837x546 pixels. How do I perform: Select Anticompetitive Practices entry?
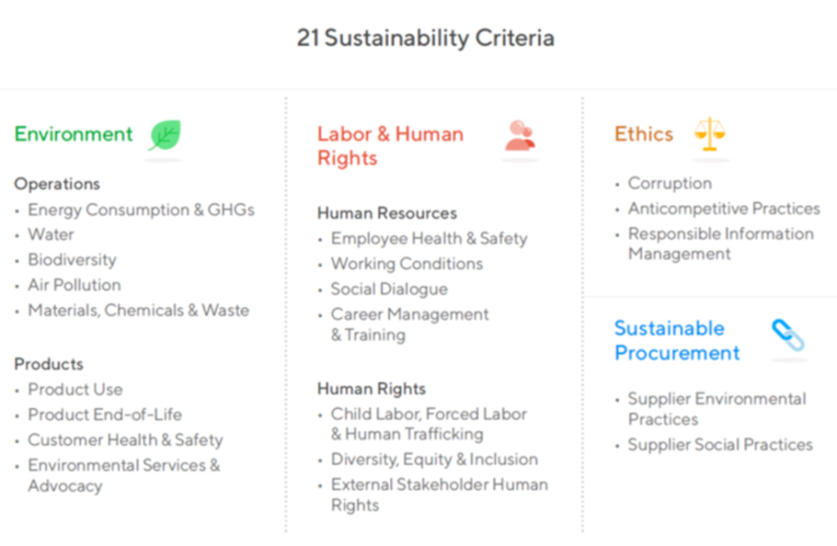click(724, 208)
